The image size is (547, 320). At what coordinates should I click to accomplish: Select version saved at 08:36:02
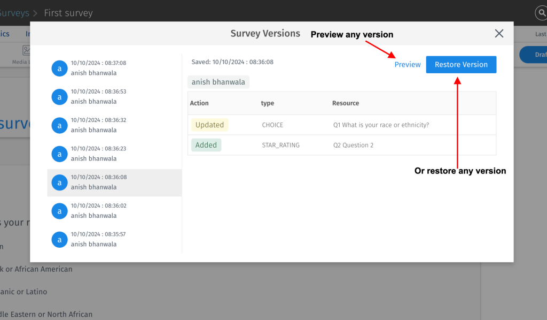114,211
